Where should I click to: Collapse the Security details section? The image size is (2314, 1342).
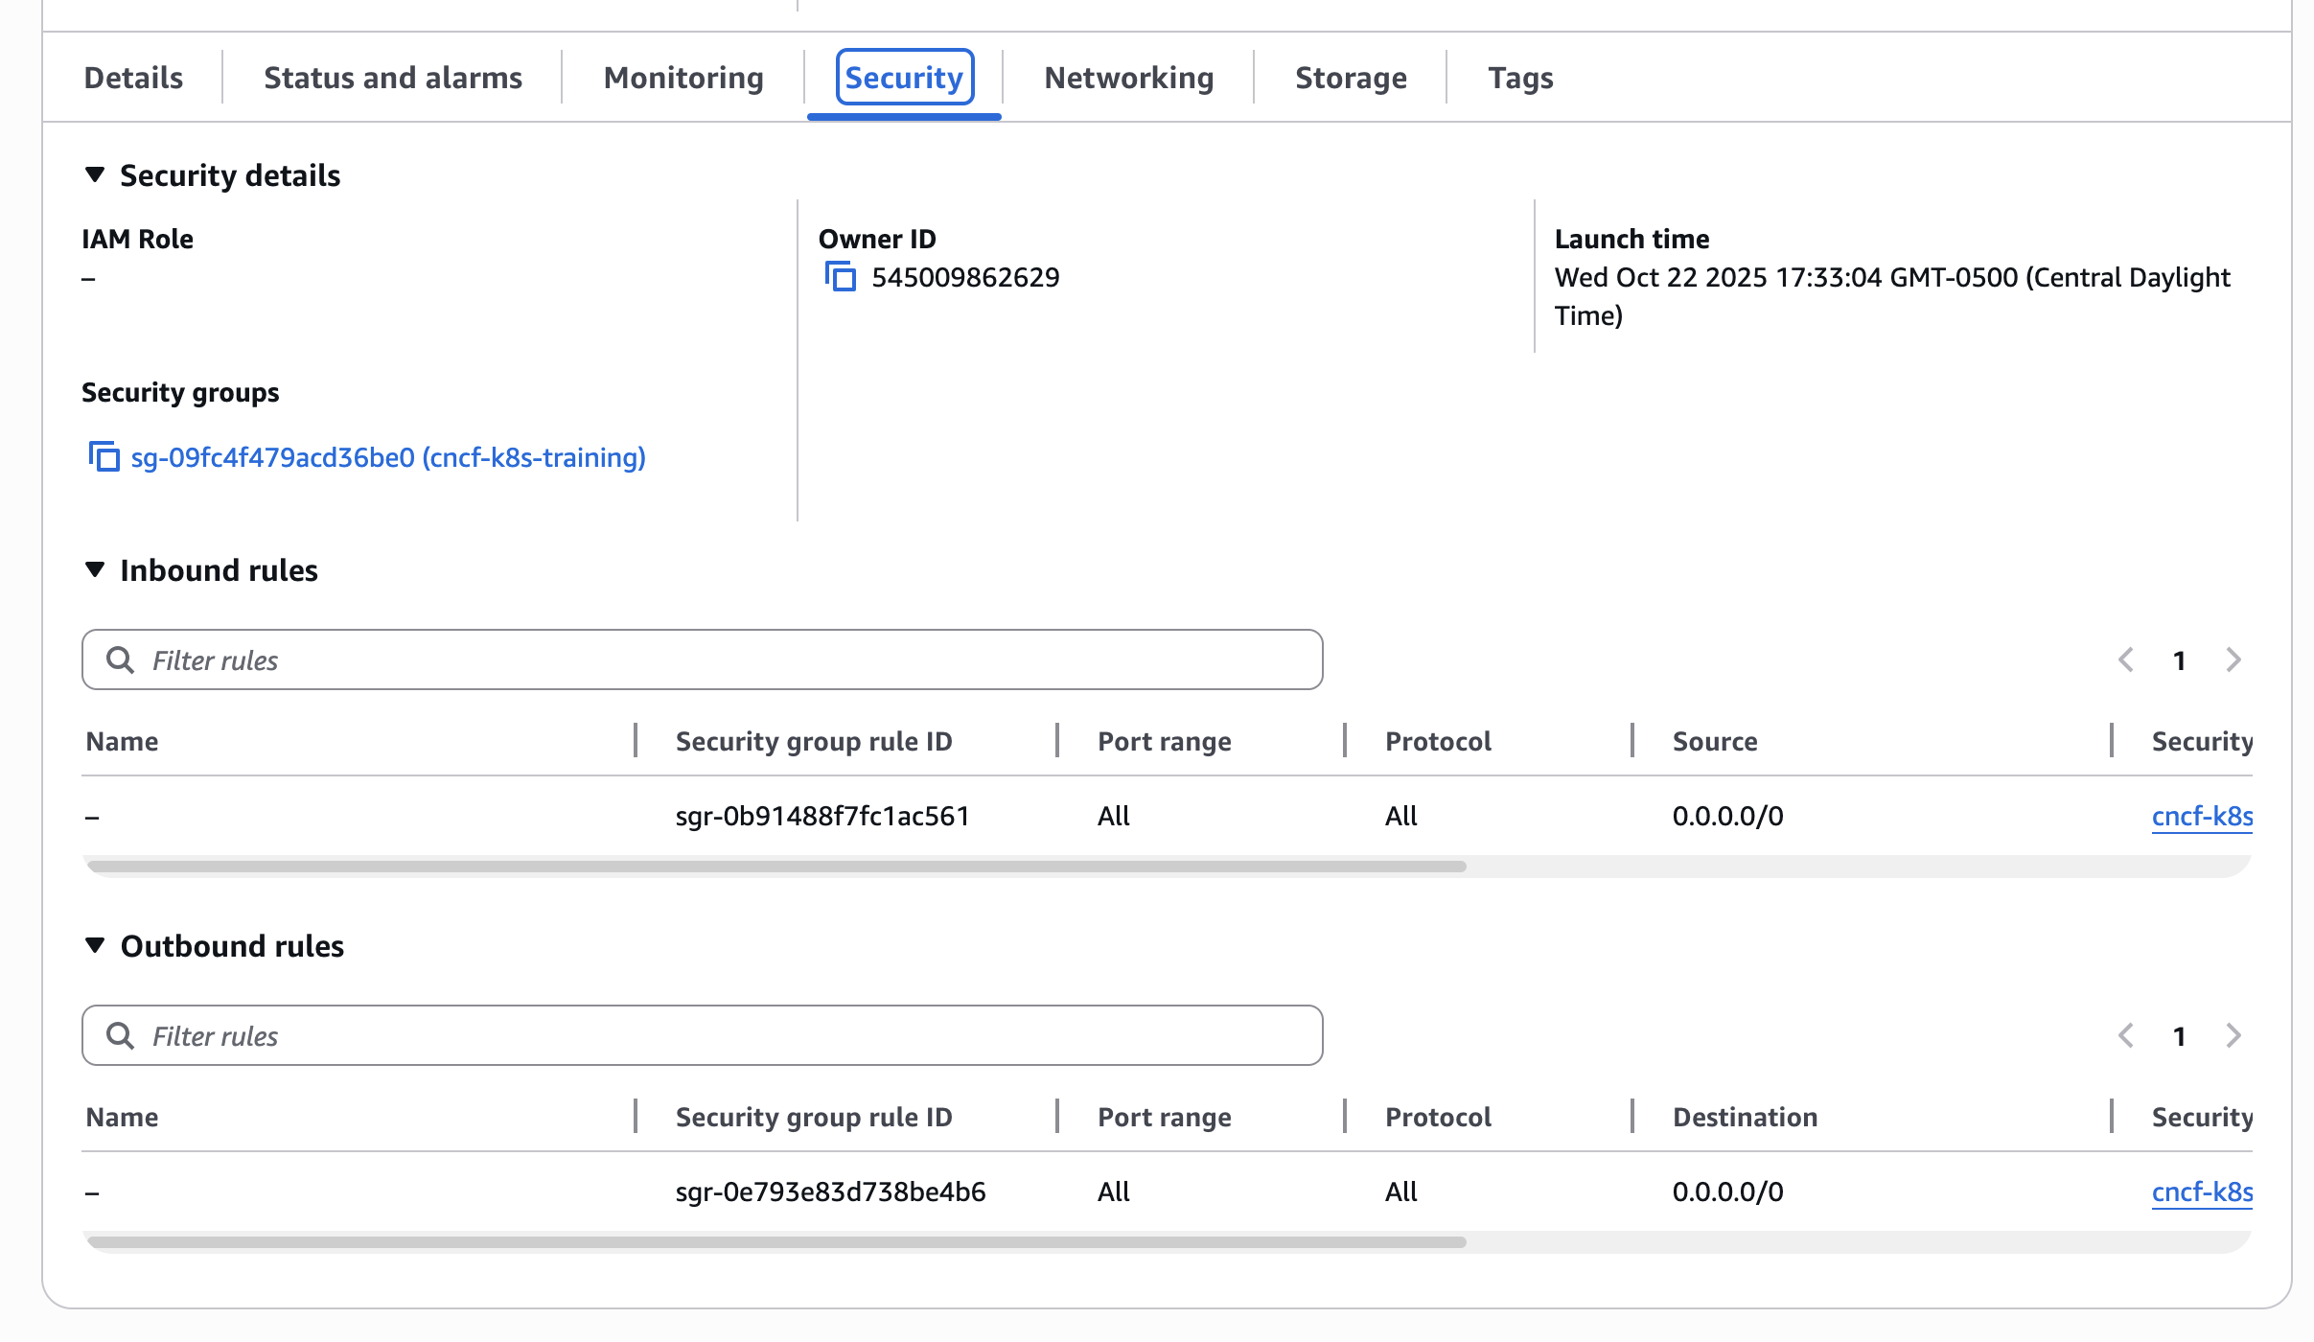click(95, 174)
